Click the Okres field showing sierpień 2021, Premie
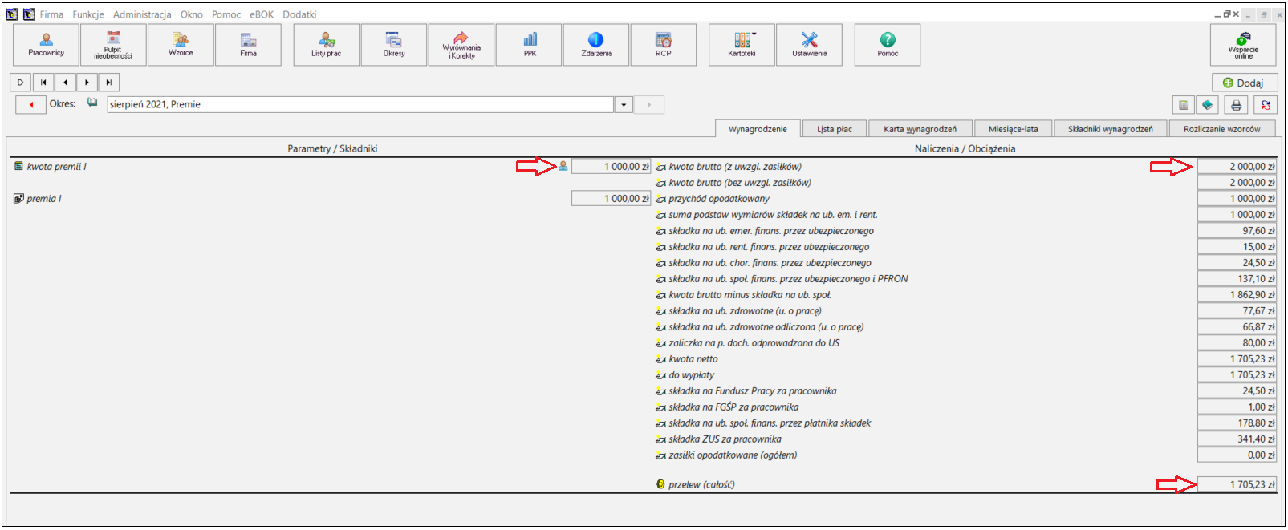Viewport: 1288px width, 530px height. 360,104
